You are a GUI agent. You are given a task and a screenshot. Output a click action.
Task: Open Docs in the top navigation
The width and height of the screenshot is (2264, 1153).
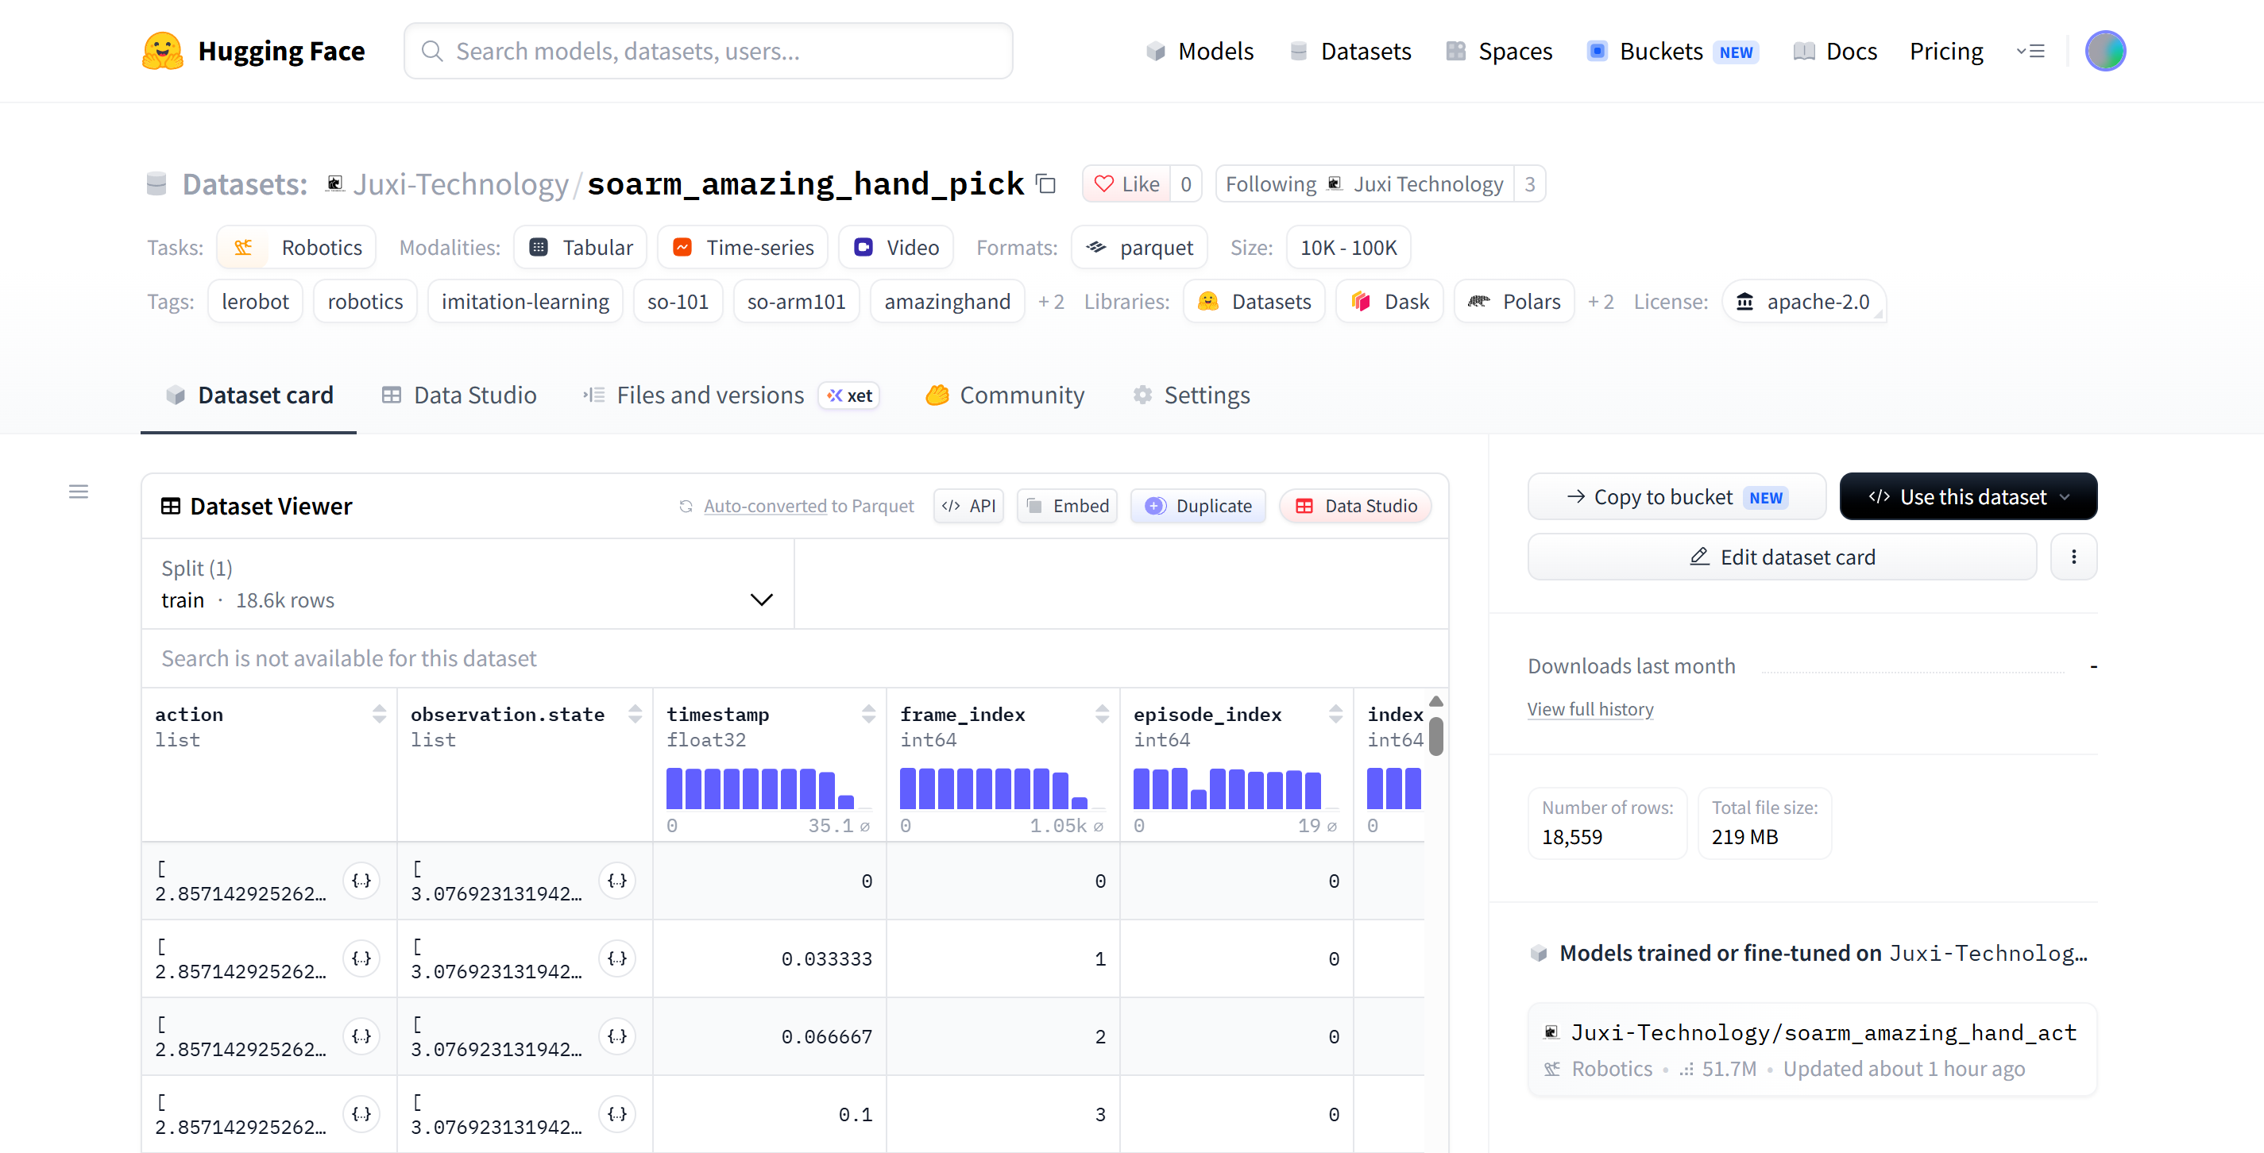(1835, 51)
